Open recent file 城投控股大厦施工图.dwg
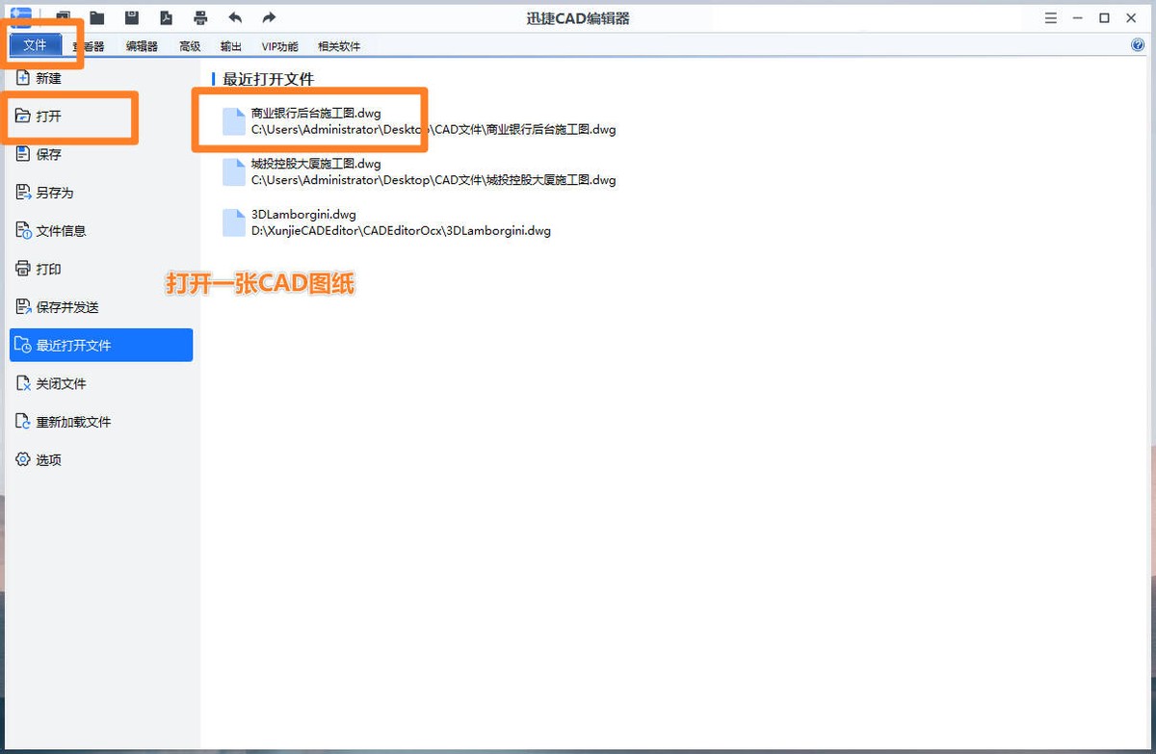 click(x=316, y=164)
